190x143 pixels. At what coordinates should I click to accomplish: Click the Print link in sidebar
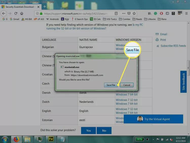point(161,40)
